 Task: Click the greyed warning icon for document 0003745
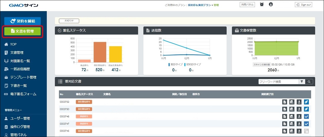point(306,131)
